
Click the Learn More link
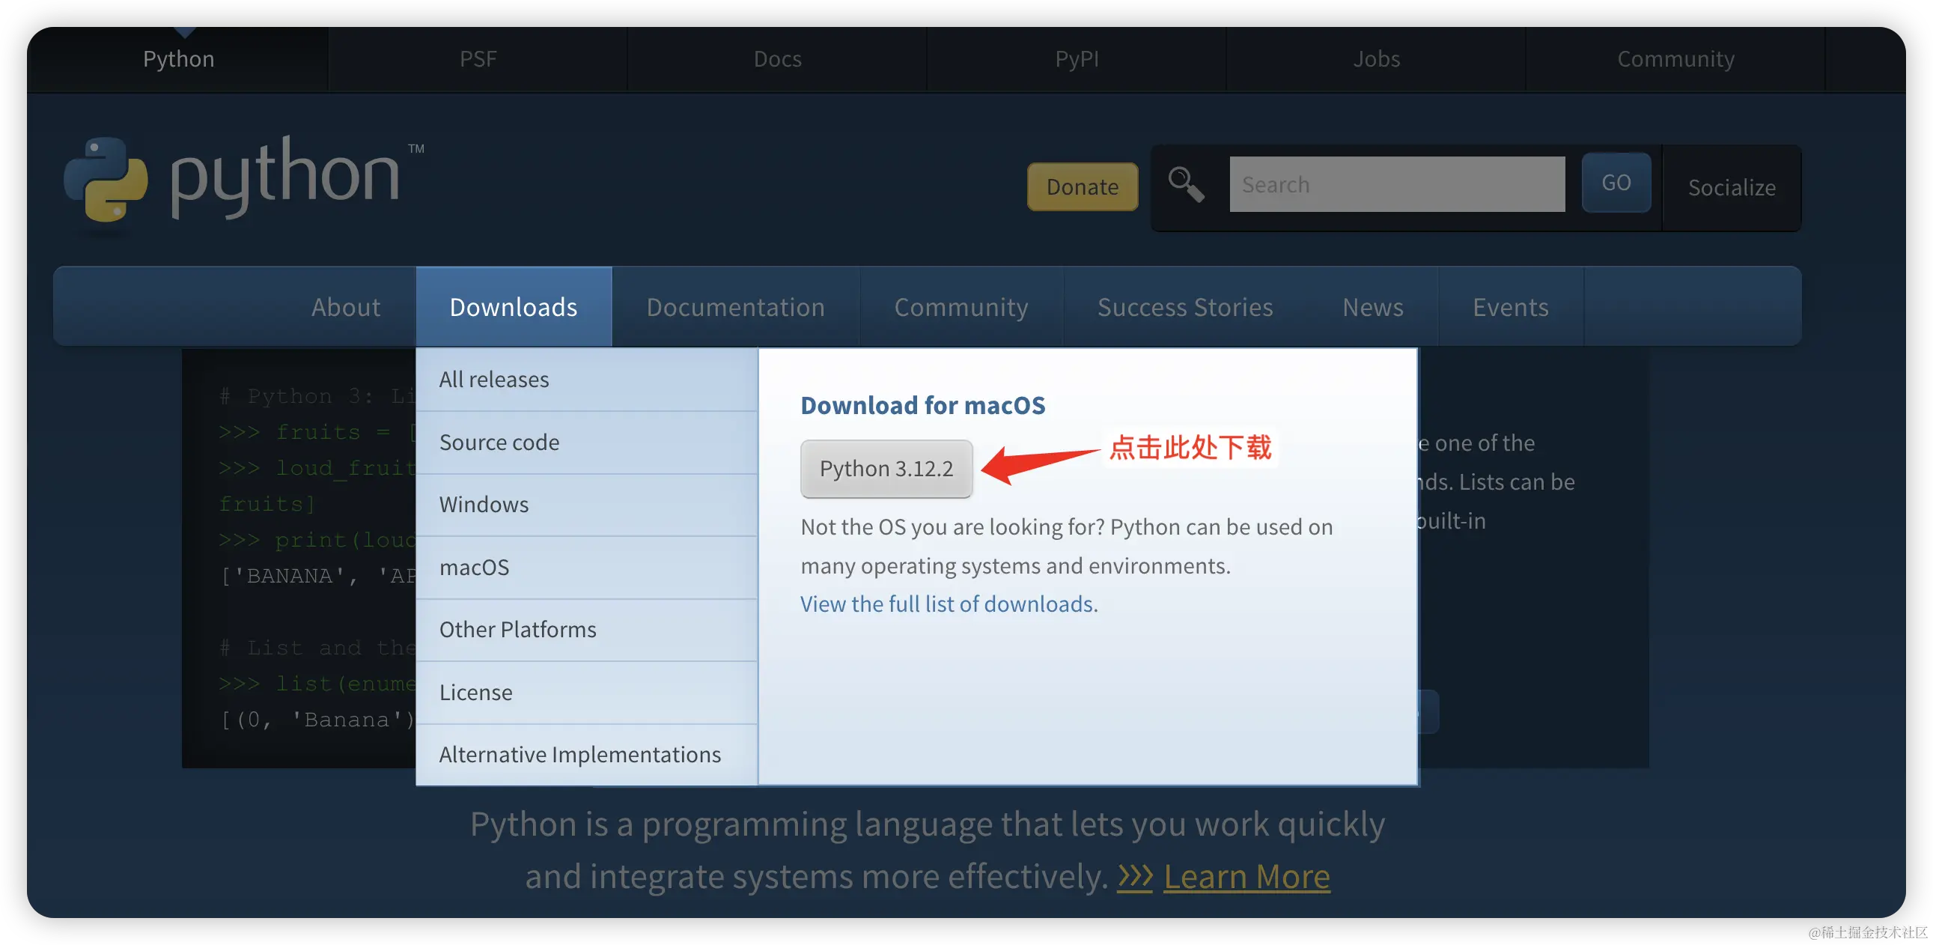pos(1246,876)
